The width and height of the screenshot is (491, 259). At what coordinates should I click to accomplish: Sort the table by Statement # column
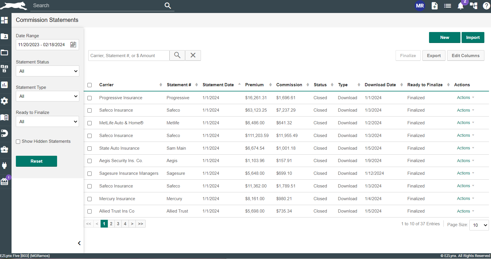[x=196, y=85]
